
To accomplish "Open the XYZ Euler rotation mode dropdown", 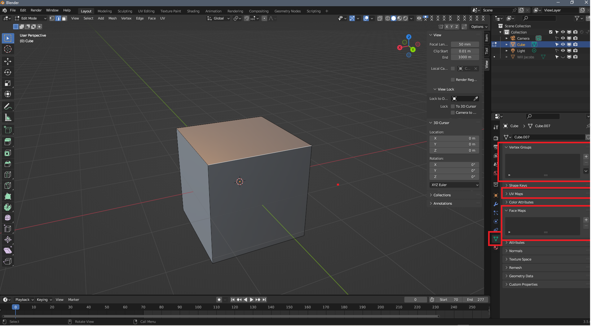I will click(454, 185).
